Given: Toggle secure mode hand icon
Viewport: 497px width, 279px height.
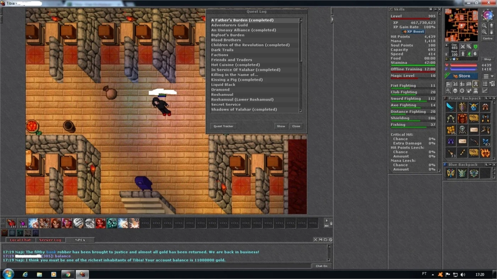Looking at the screenshot, I should pos(476,54).
